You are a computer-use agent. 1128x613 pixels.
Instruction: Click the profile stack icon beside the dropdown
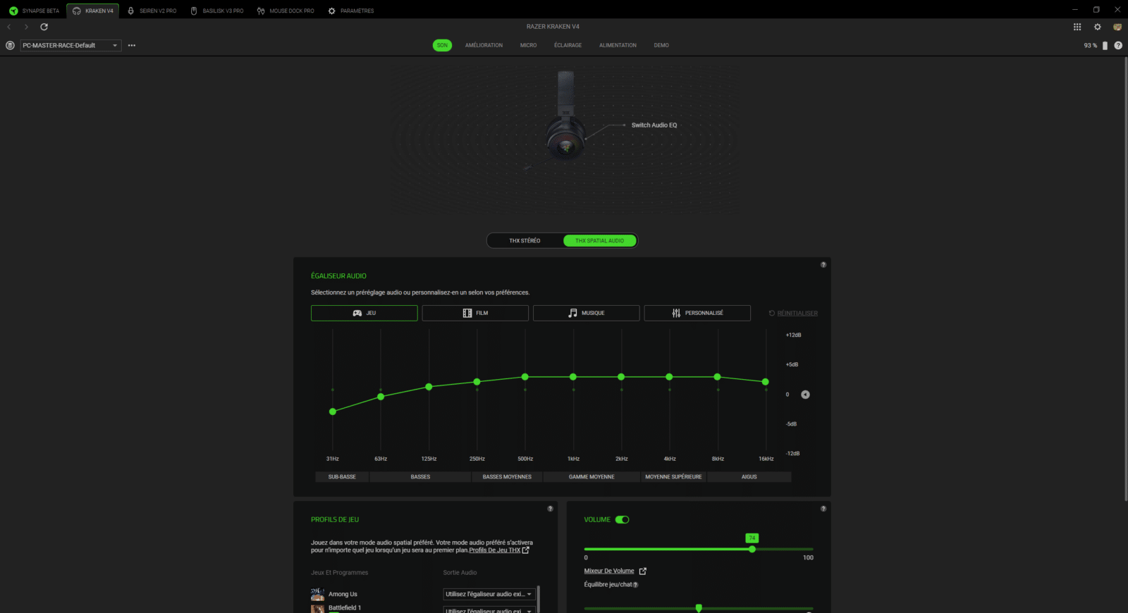[10, 45]
